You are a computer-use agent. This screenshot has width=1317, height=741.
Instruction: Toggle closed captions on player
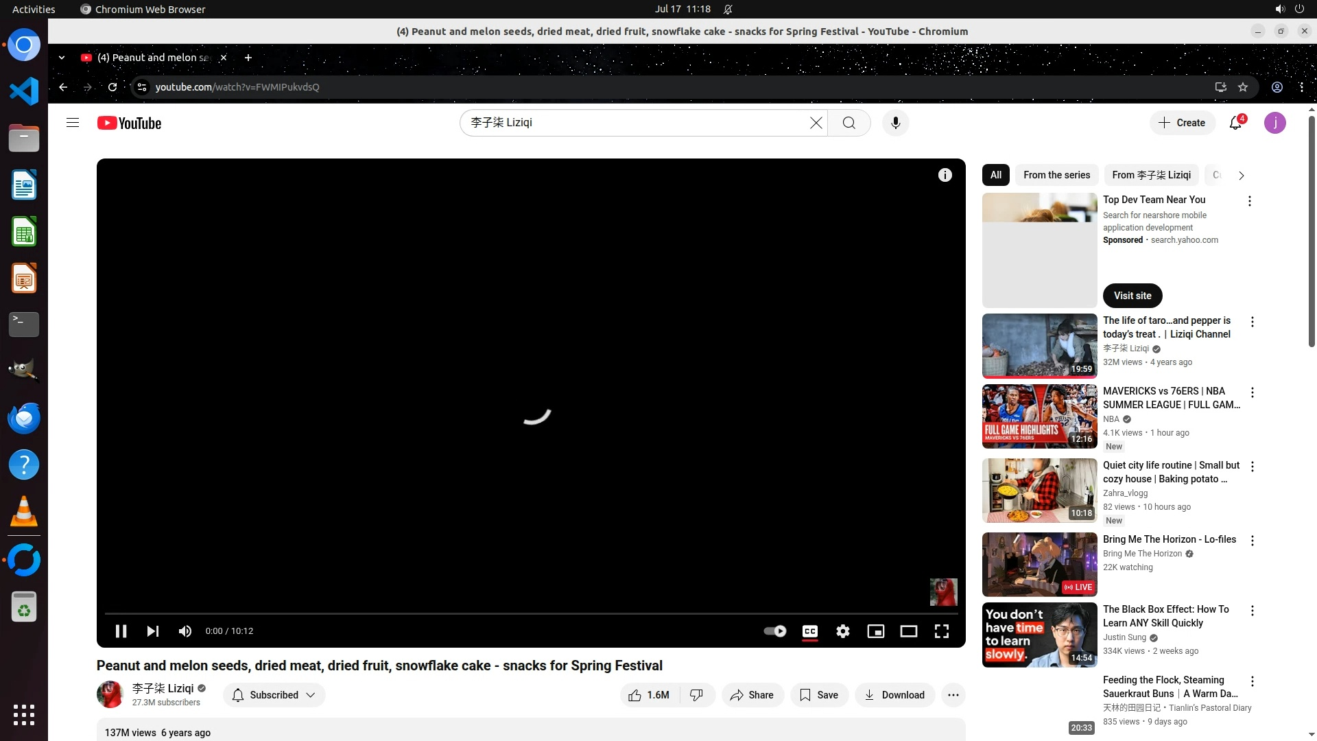point(809,631)
